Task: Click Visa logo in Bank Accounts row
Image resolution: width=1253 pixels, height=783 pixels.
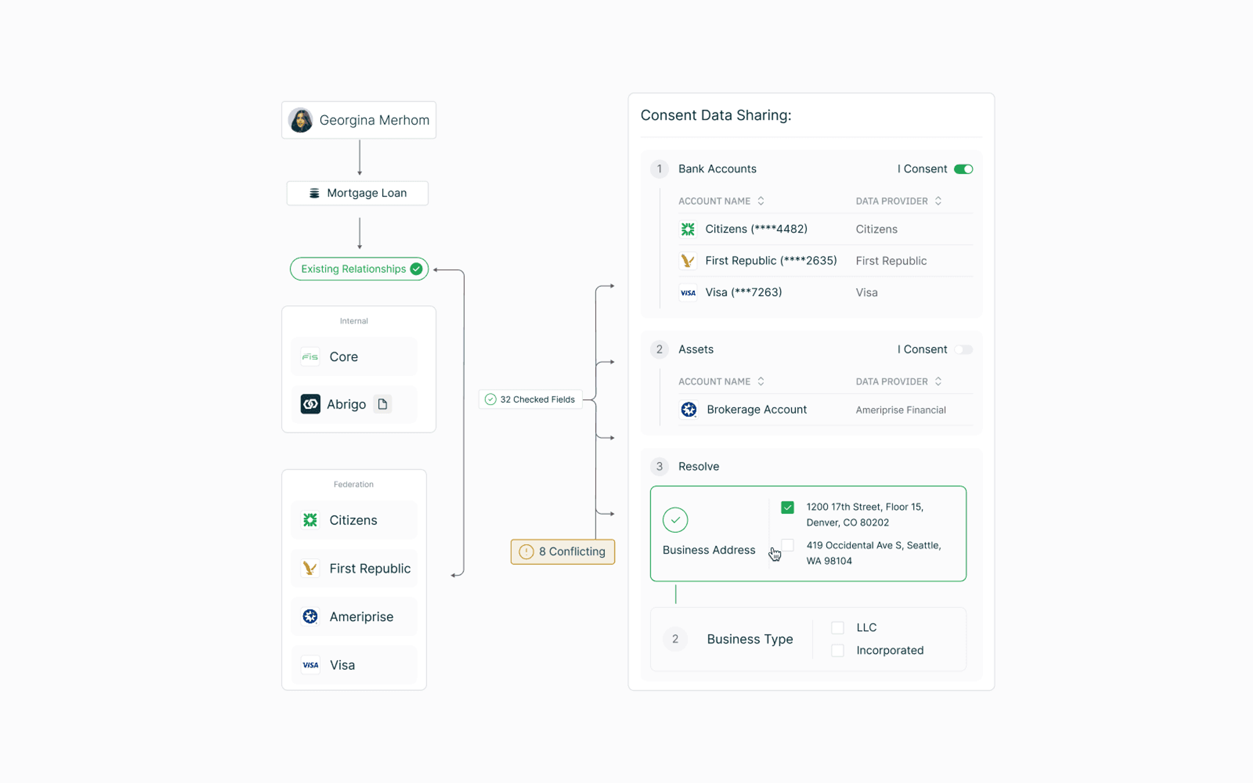Action: click(x=688, y=293)
